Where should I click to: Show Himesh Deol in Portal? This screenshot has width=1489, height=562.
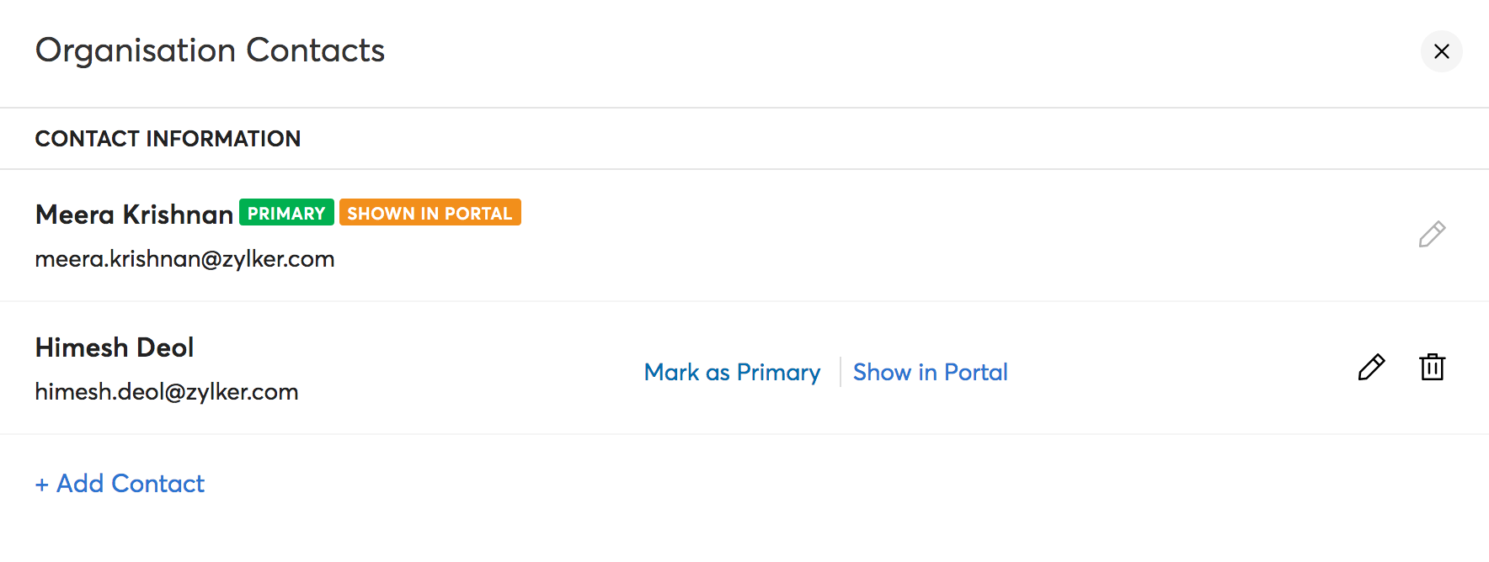tap(930, 372)
